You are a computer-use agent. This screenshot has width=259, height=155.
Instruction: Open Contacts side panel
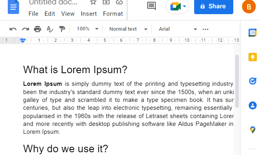[253, 105]
